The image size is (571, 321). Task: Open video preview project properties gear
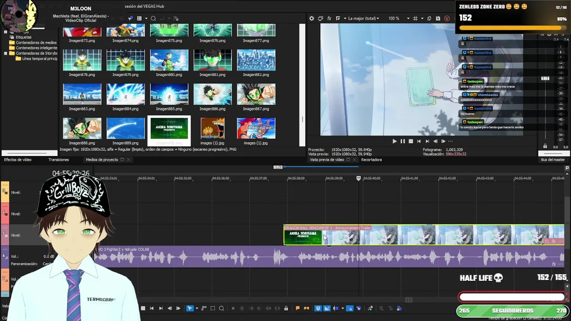pos(311,18)
